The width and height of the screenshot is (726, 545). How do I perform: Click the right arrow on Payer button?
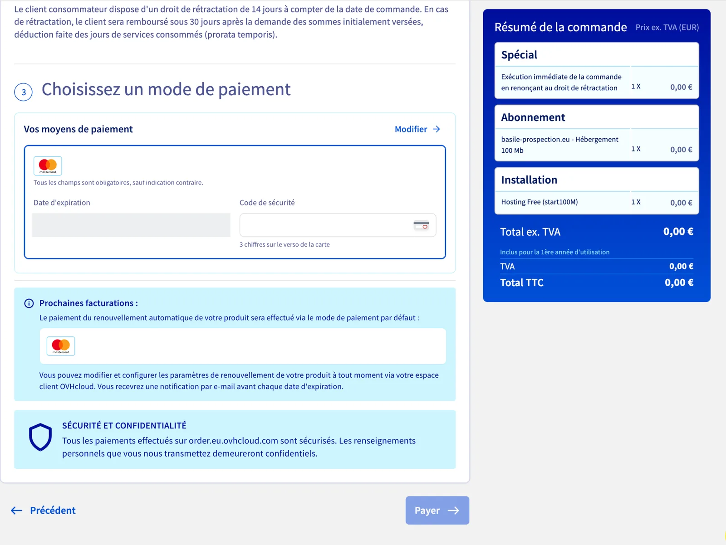pyautogui.click(x=453, y=511)
